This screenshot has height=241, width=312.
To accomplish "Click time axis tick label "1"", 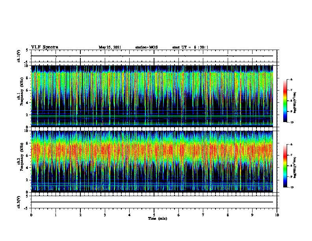I will (56, 215).
